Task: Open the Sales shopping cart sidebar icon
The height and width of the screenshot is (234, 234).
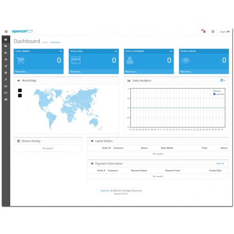Action: click(x=6, y=59)
